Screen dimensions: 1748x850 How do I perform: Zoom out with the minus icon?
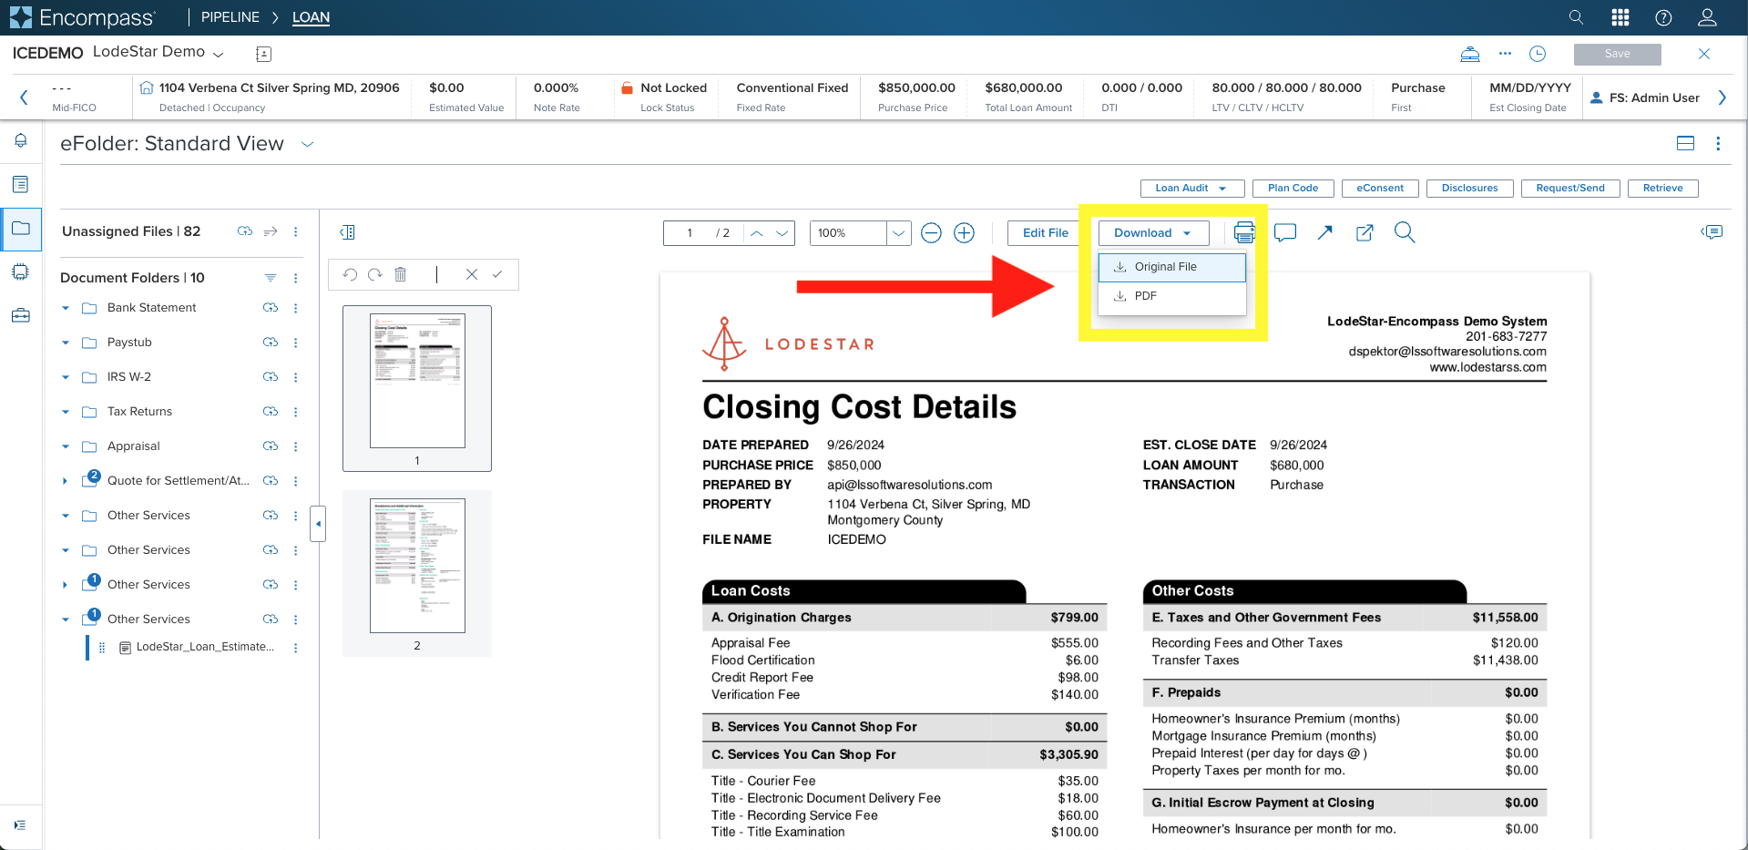click(x=931, y=233)
